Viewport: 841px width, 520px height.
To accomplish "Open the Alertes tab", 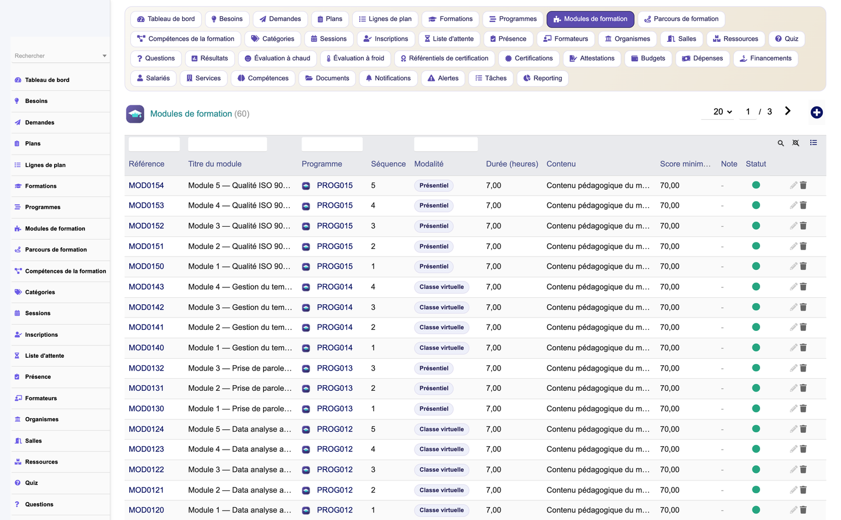I will [442, 78].
